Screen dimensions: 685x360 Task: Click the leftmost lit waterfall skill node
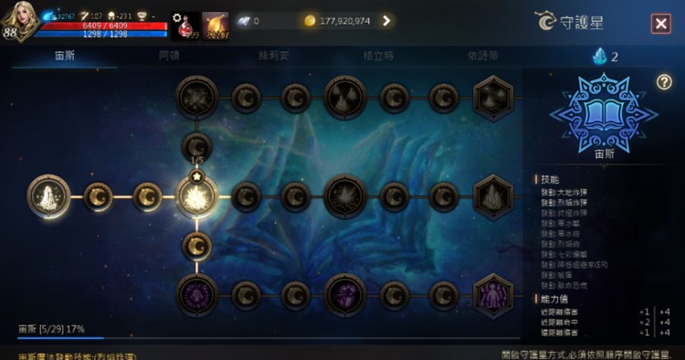pos(48,196)
